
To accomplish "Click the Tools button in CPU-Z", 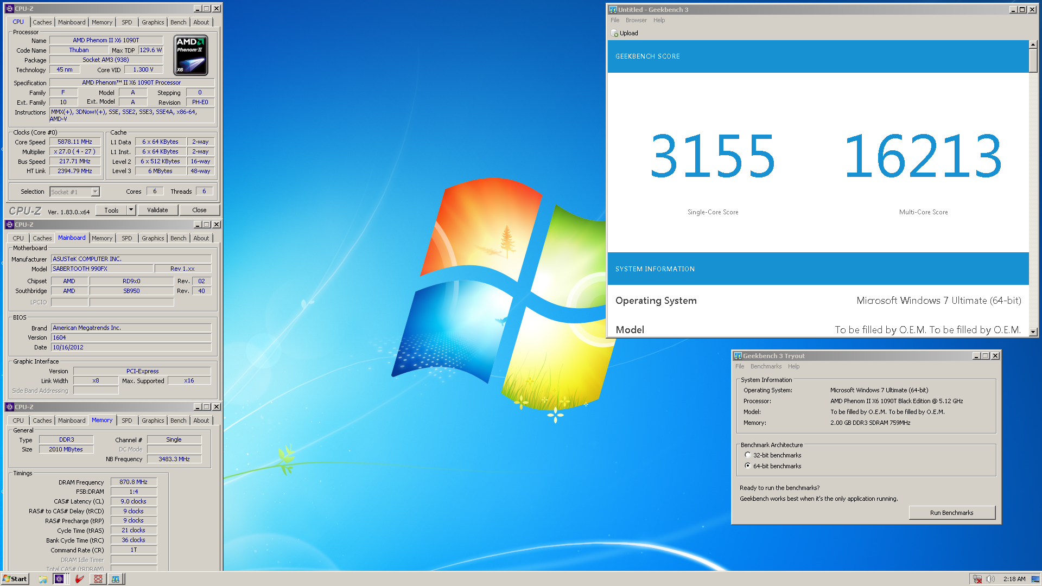I will point(111,210).
